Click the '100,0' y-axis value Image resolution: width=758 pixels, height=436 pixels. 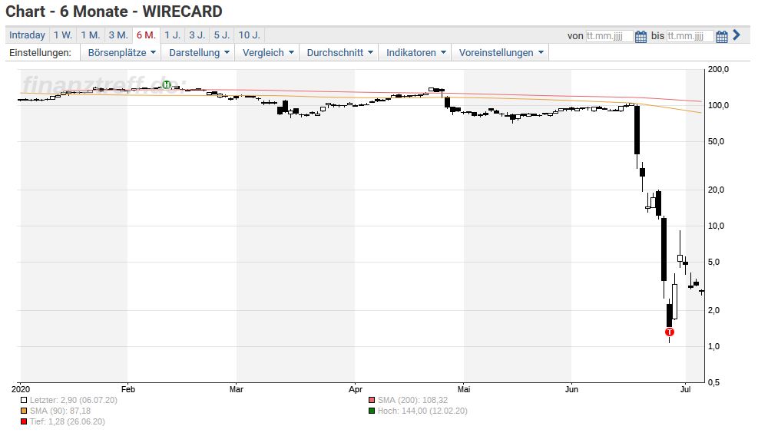pyautogui.click(x=718, y=106)
